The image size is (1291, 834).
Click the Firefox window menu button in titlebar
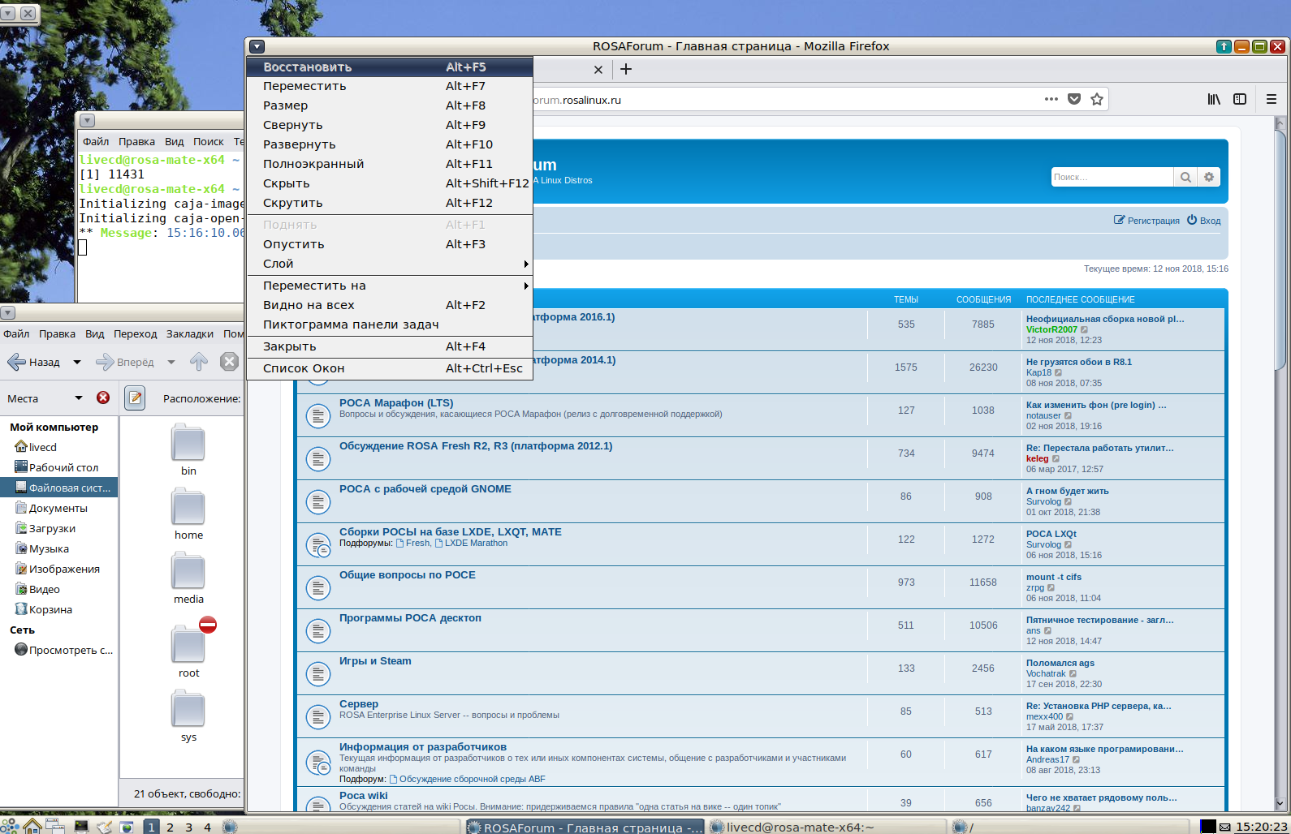coord(257,46)
